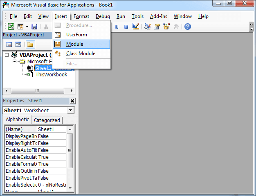Click the properties list scroll down arrow

tap(70, 188)
